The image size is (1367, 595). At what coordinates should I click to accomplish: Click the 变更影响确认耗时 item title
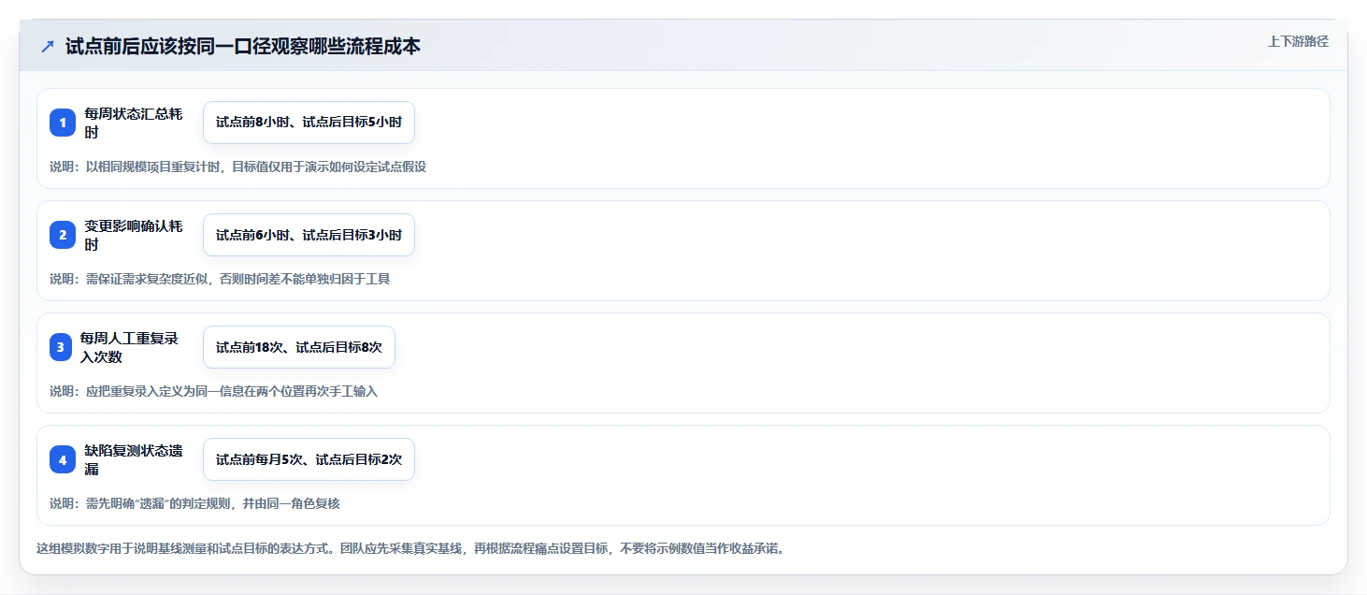click(134, 235)
